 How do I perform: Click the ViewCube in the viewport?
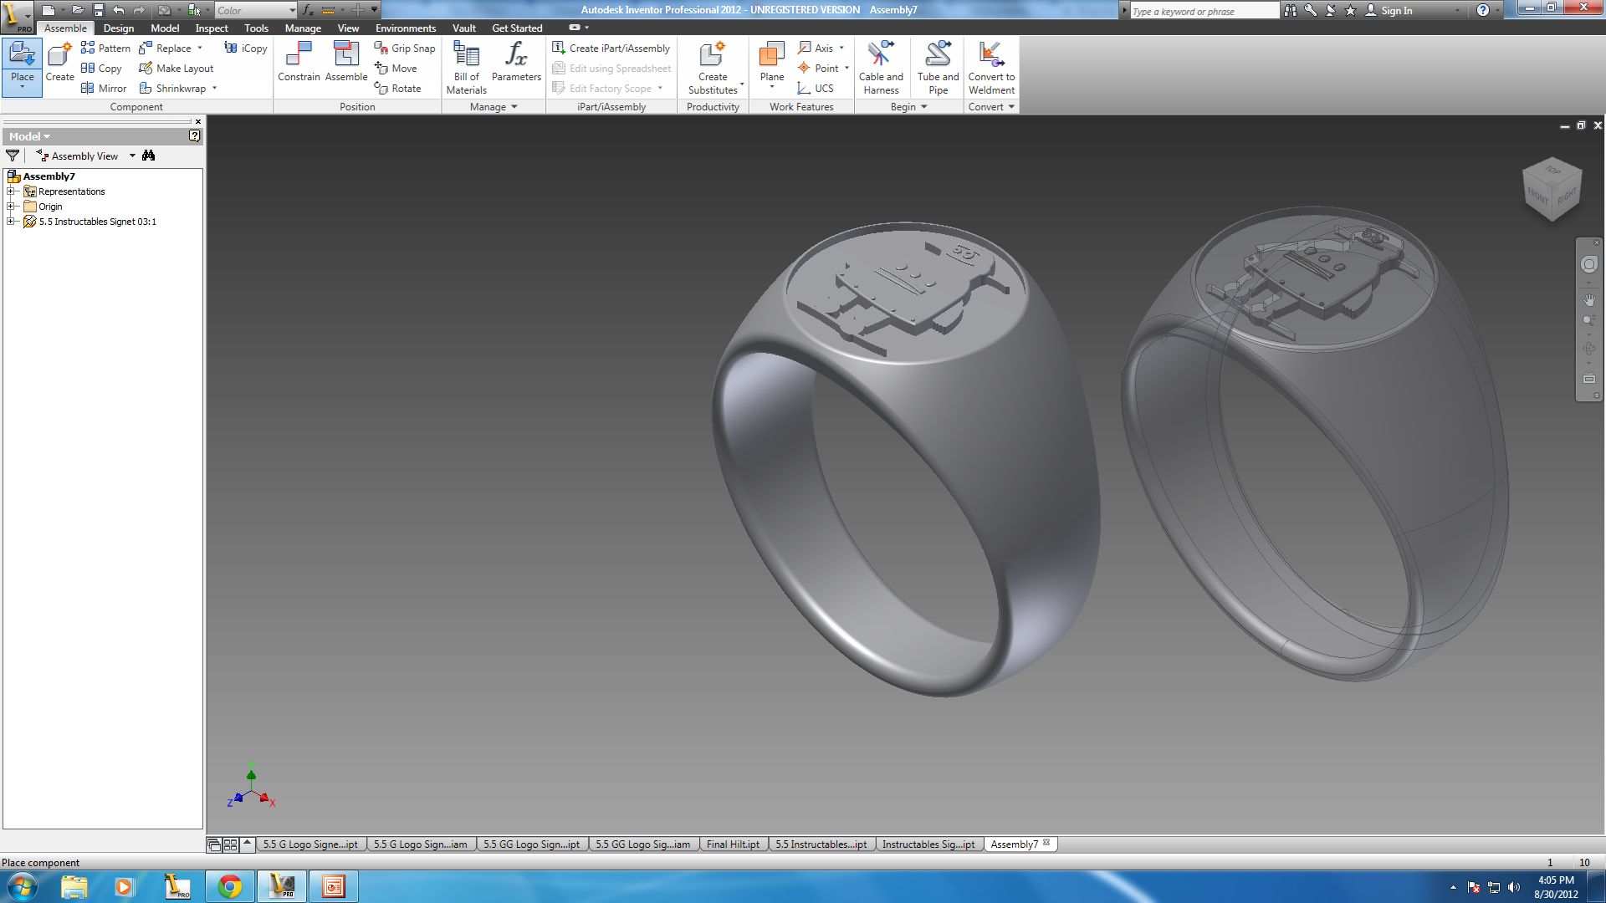(1552, 189)
